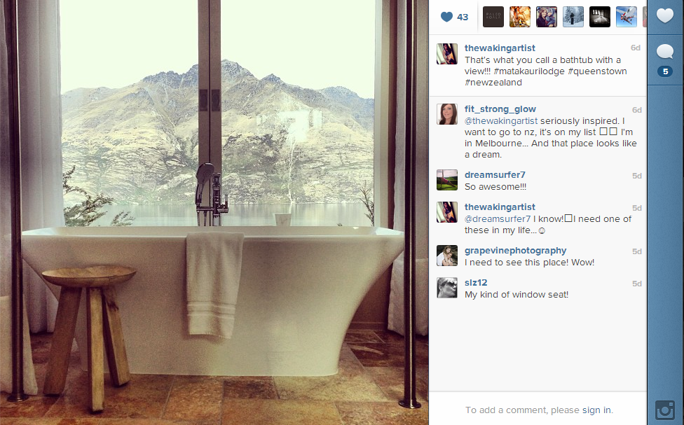The image size is (684, 425).
Task: Click the blue heart beside 43 likes
Action: coord(446,17)
